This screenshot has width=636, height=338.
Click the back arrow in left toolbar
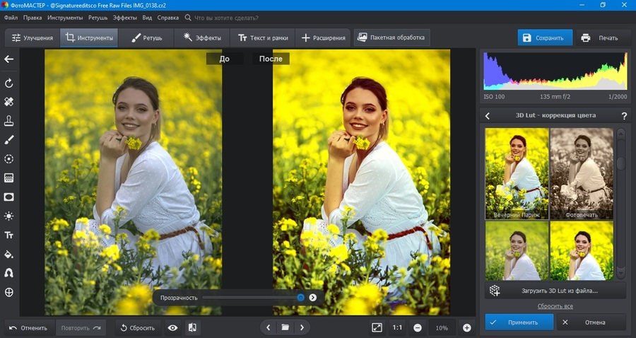click(x=9, y=59)
